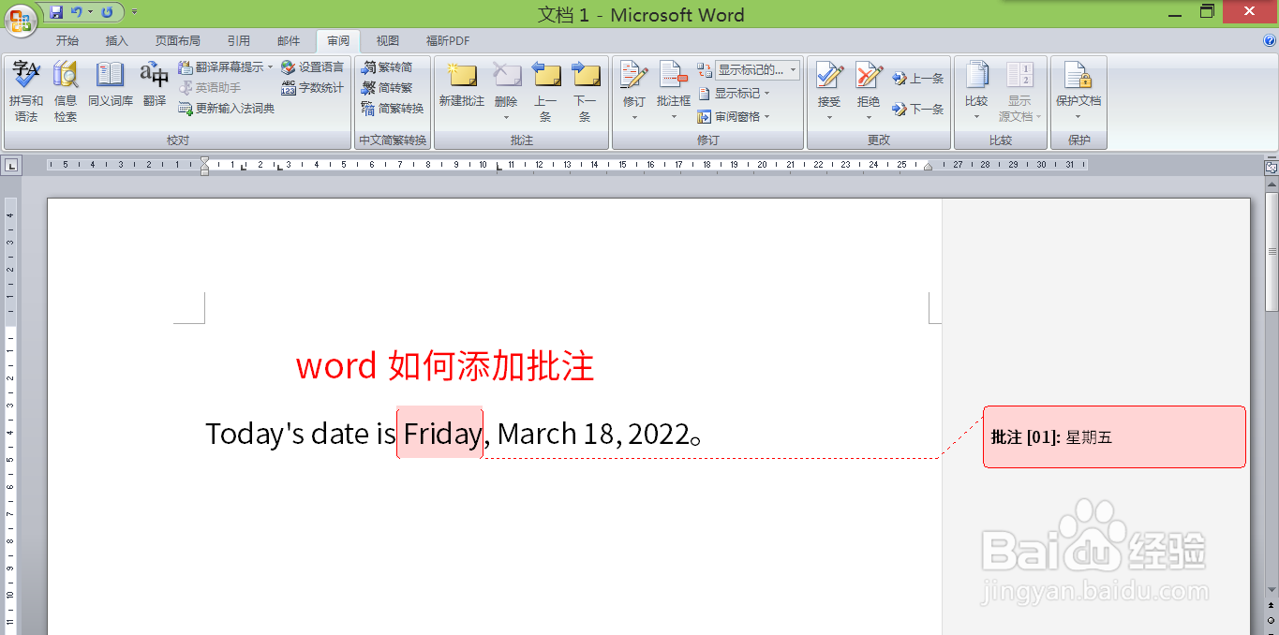The height and width of the screenshot is (635, 1279).
Task: Jump to previous change 上一条 in 更改 group
Action: click(918, 79)
